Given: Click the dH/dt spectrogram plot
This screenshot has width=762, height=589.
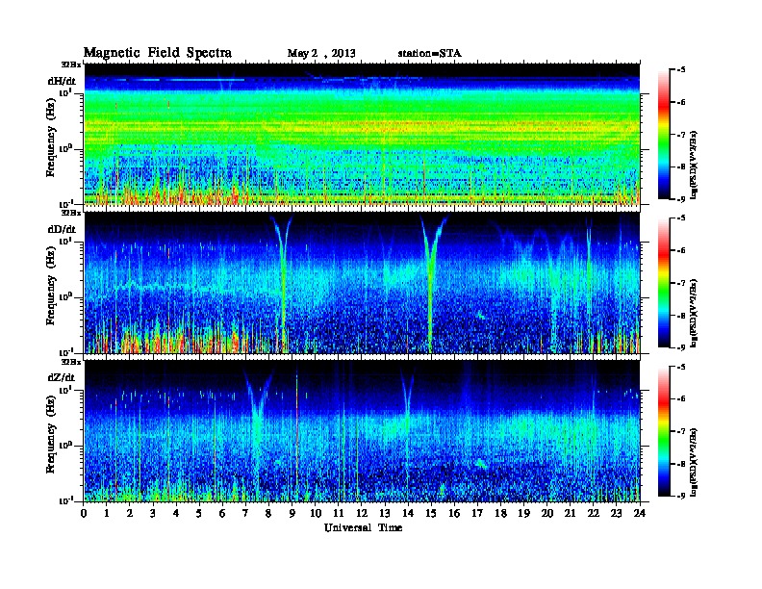Looking at the screenshot, I should click(x=362, y=134).
